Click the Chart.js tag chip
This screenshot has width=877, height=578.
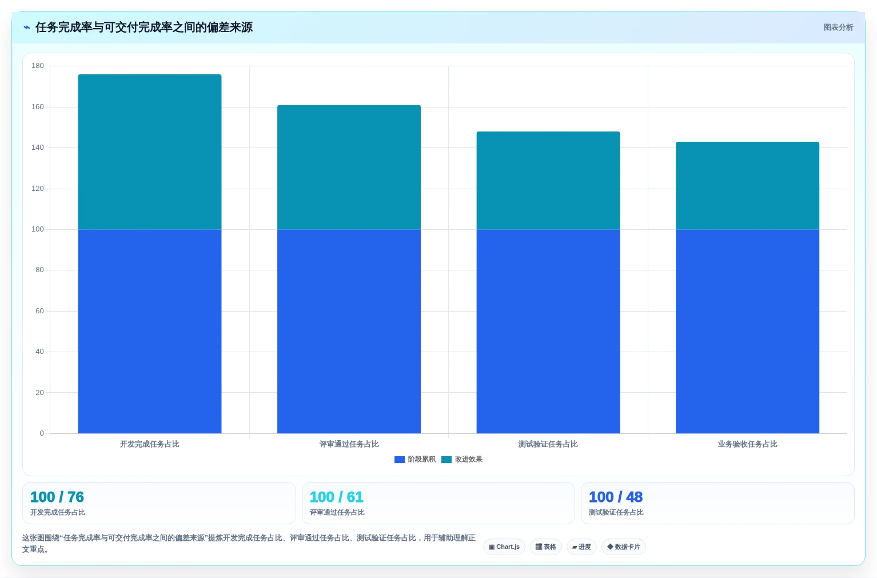(x=504, y=547)
